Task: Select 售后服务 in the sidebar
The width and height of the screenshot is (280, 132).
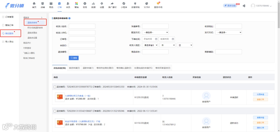Action: pyautogui.click(x=10, y=34)
